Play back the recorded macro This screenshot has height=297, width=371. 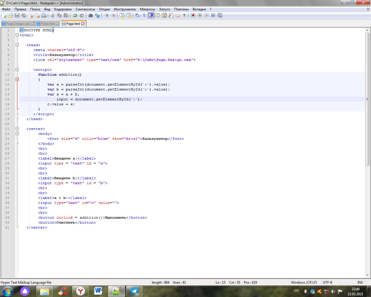point(207,15)
